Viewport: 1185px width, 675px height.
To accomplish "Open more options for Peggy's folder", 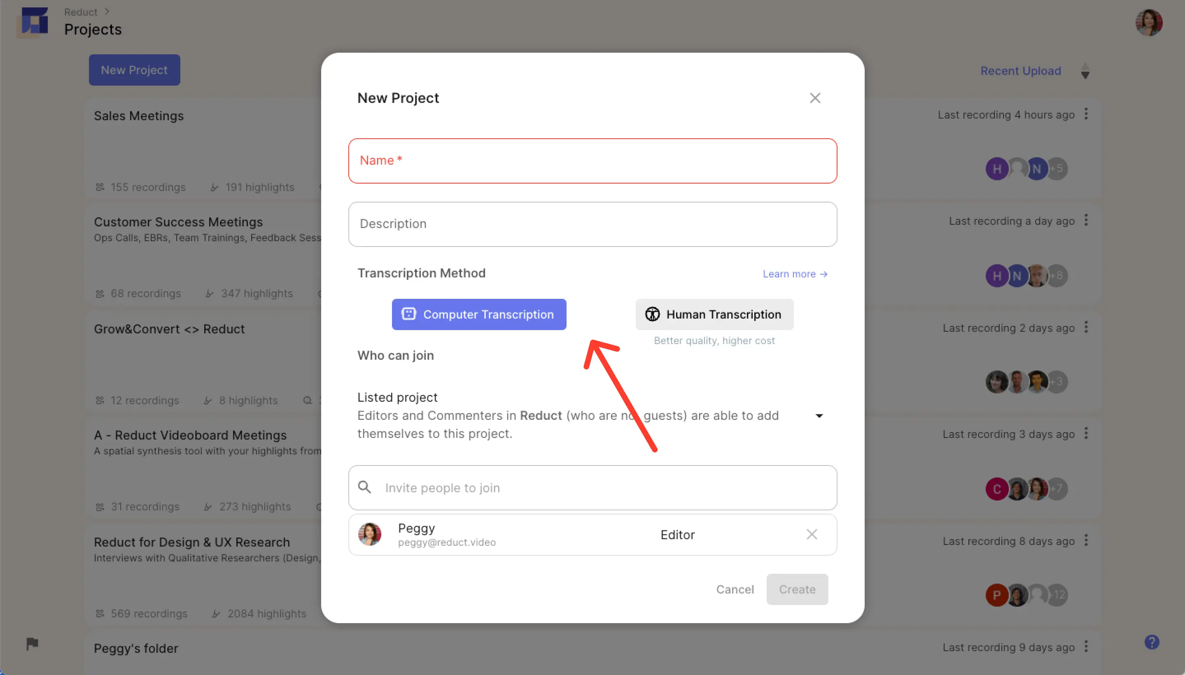I will pos(1086,647).
